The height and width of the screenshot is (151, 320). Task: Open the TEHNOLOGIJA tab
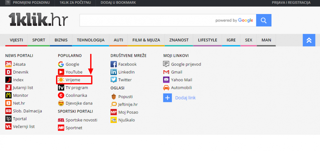click(91, 40)
